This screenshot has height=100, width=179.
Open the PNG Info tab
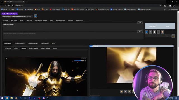pos(29,21)
